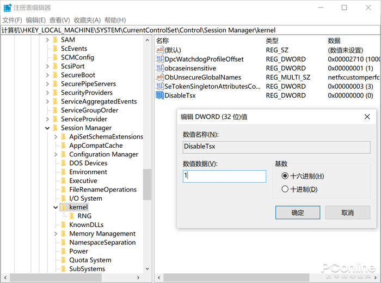The height and width of the screenshot is (283, 381).
Task: Select the NamespaceSeparation folder icon
Action: pos(64,242)
